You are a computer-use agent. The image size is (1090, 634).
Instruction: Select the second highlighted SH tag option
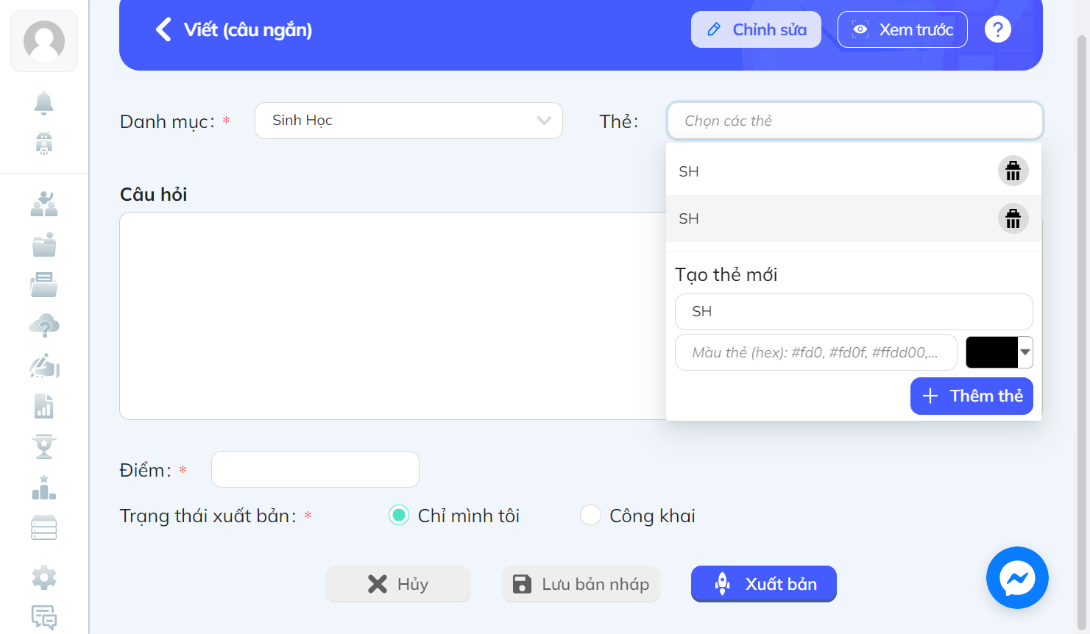tap(854, 218)
